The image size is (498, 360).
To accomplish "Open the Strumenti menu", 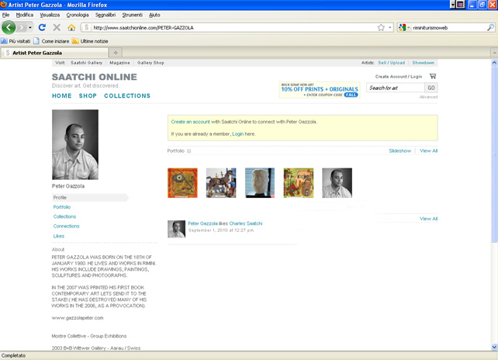I will [x=133, y=15].
